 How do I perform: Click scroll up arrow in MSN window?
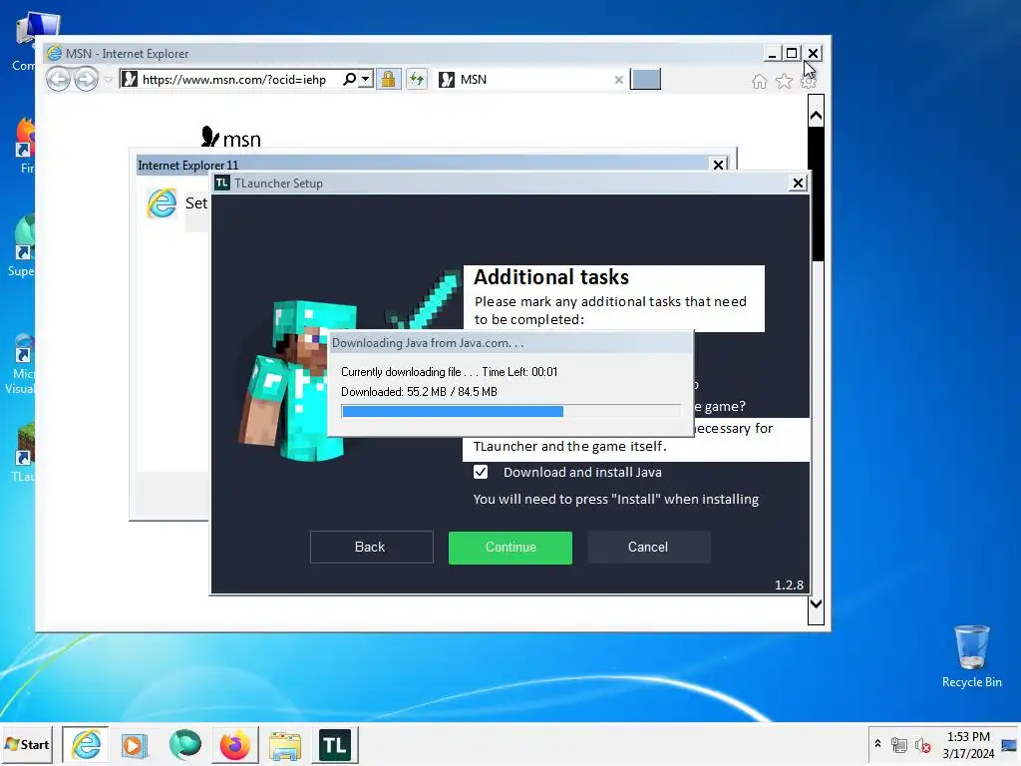(x=816, y=116)
